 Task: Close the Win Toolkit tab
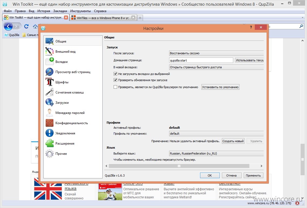point(66,17)
